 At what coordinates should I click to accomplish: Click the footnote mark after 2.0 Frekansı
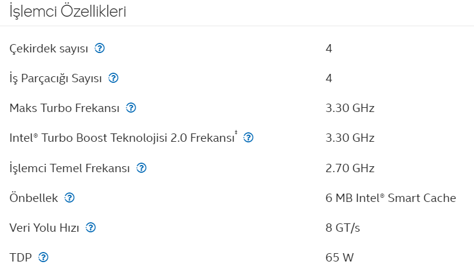(236, 132)
